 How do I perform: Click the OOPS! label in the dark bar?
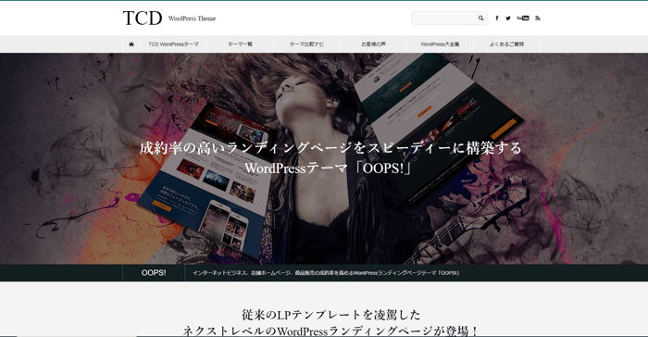(154, 273)
